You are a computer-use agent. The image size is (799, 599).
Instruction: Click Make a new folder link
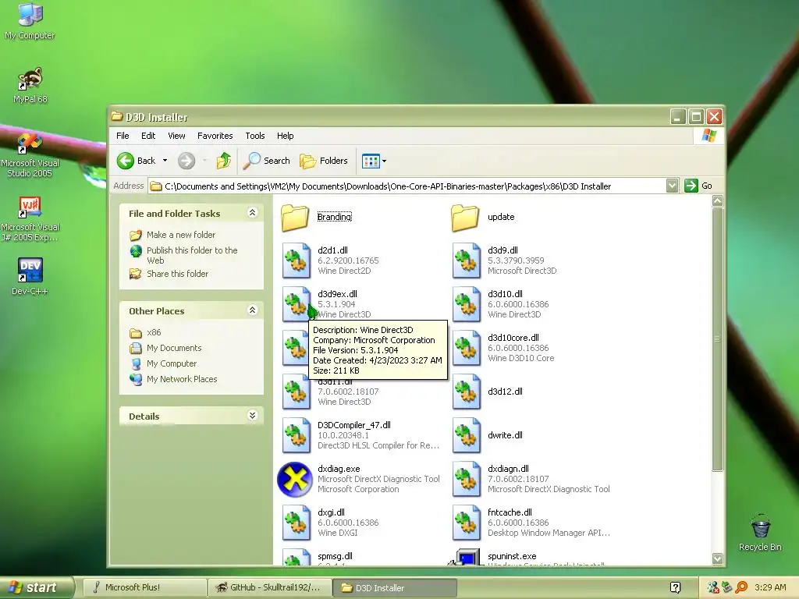[181, 235]
